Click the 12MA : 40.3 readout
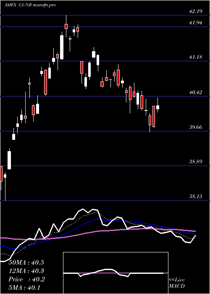Screen dimensions: 210x294 pyautogui.click(x=26, y=271)
